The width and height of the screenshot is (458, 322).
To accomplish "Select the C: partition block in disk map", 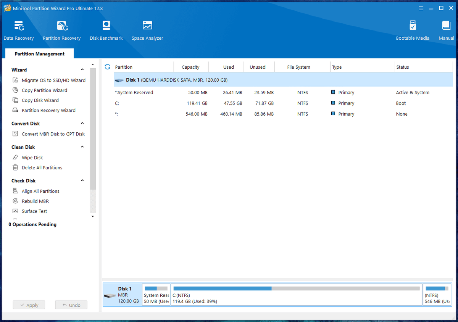I will click(296, 295).
